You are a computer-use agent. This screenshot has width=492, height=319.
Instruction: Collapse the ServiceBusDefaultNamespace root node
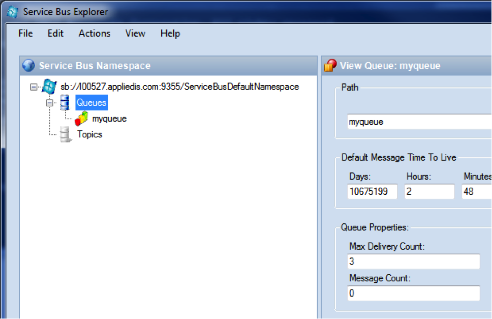tap(34, 87)
